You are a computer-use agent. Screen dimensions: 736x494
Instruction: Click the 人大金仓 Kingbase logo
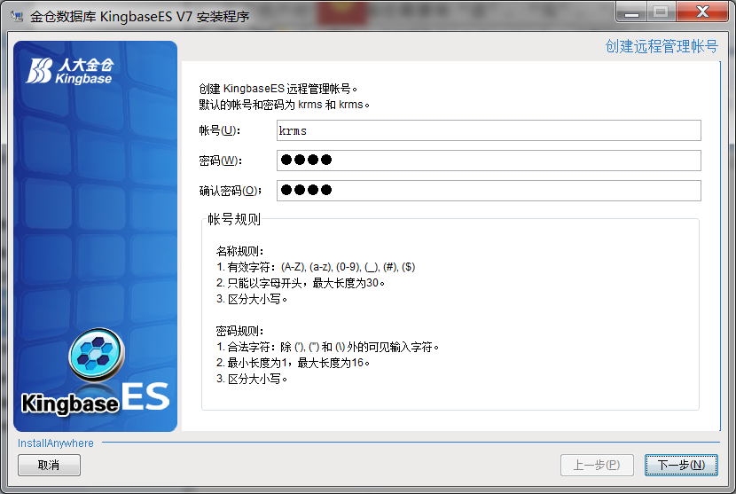point(70,71)
